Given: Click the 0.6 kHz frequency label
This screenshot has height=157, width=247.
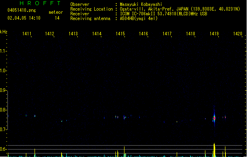Looking at the screenshot, I should pyautogui.click(x=3, y=149).
